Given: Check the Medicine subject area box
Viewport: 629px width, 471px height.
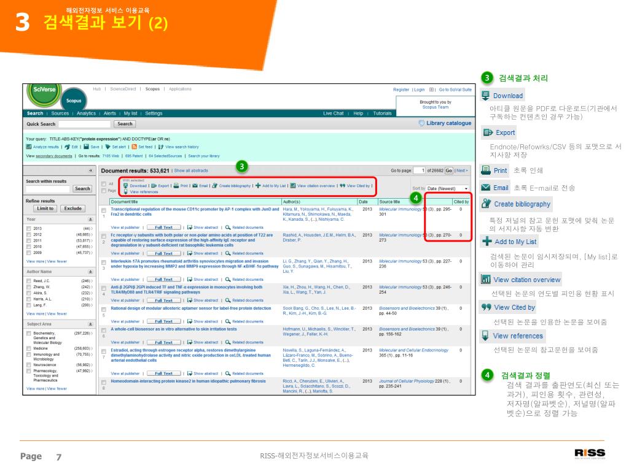Looking at the screenshot, I should click(28, 348).
